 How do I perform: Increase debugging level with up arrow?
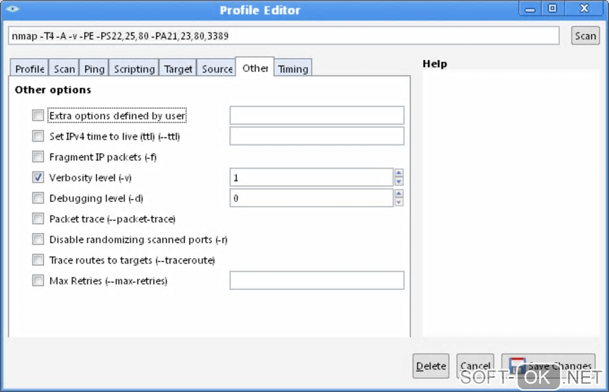pos(398,193)
